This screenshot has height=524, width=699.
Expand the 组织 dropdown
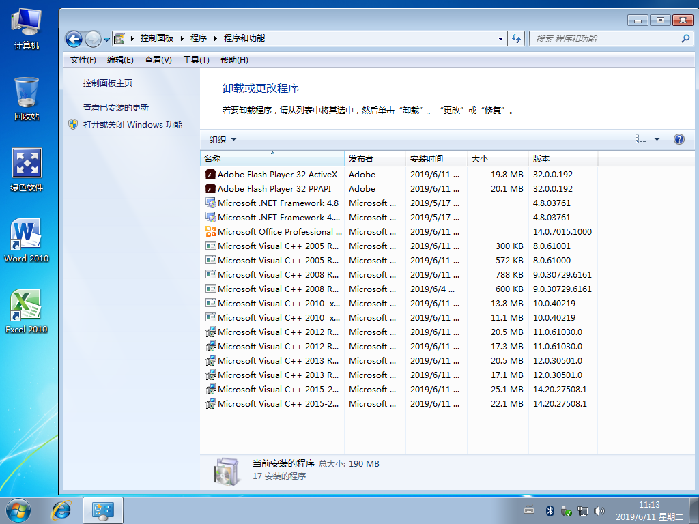(223, 139)
